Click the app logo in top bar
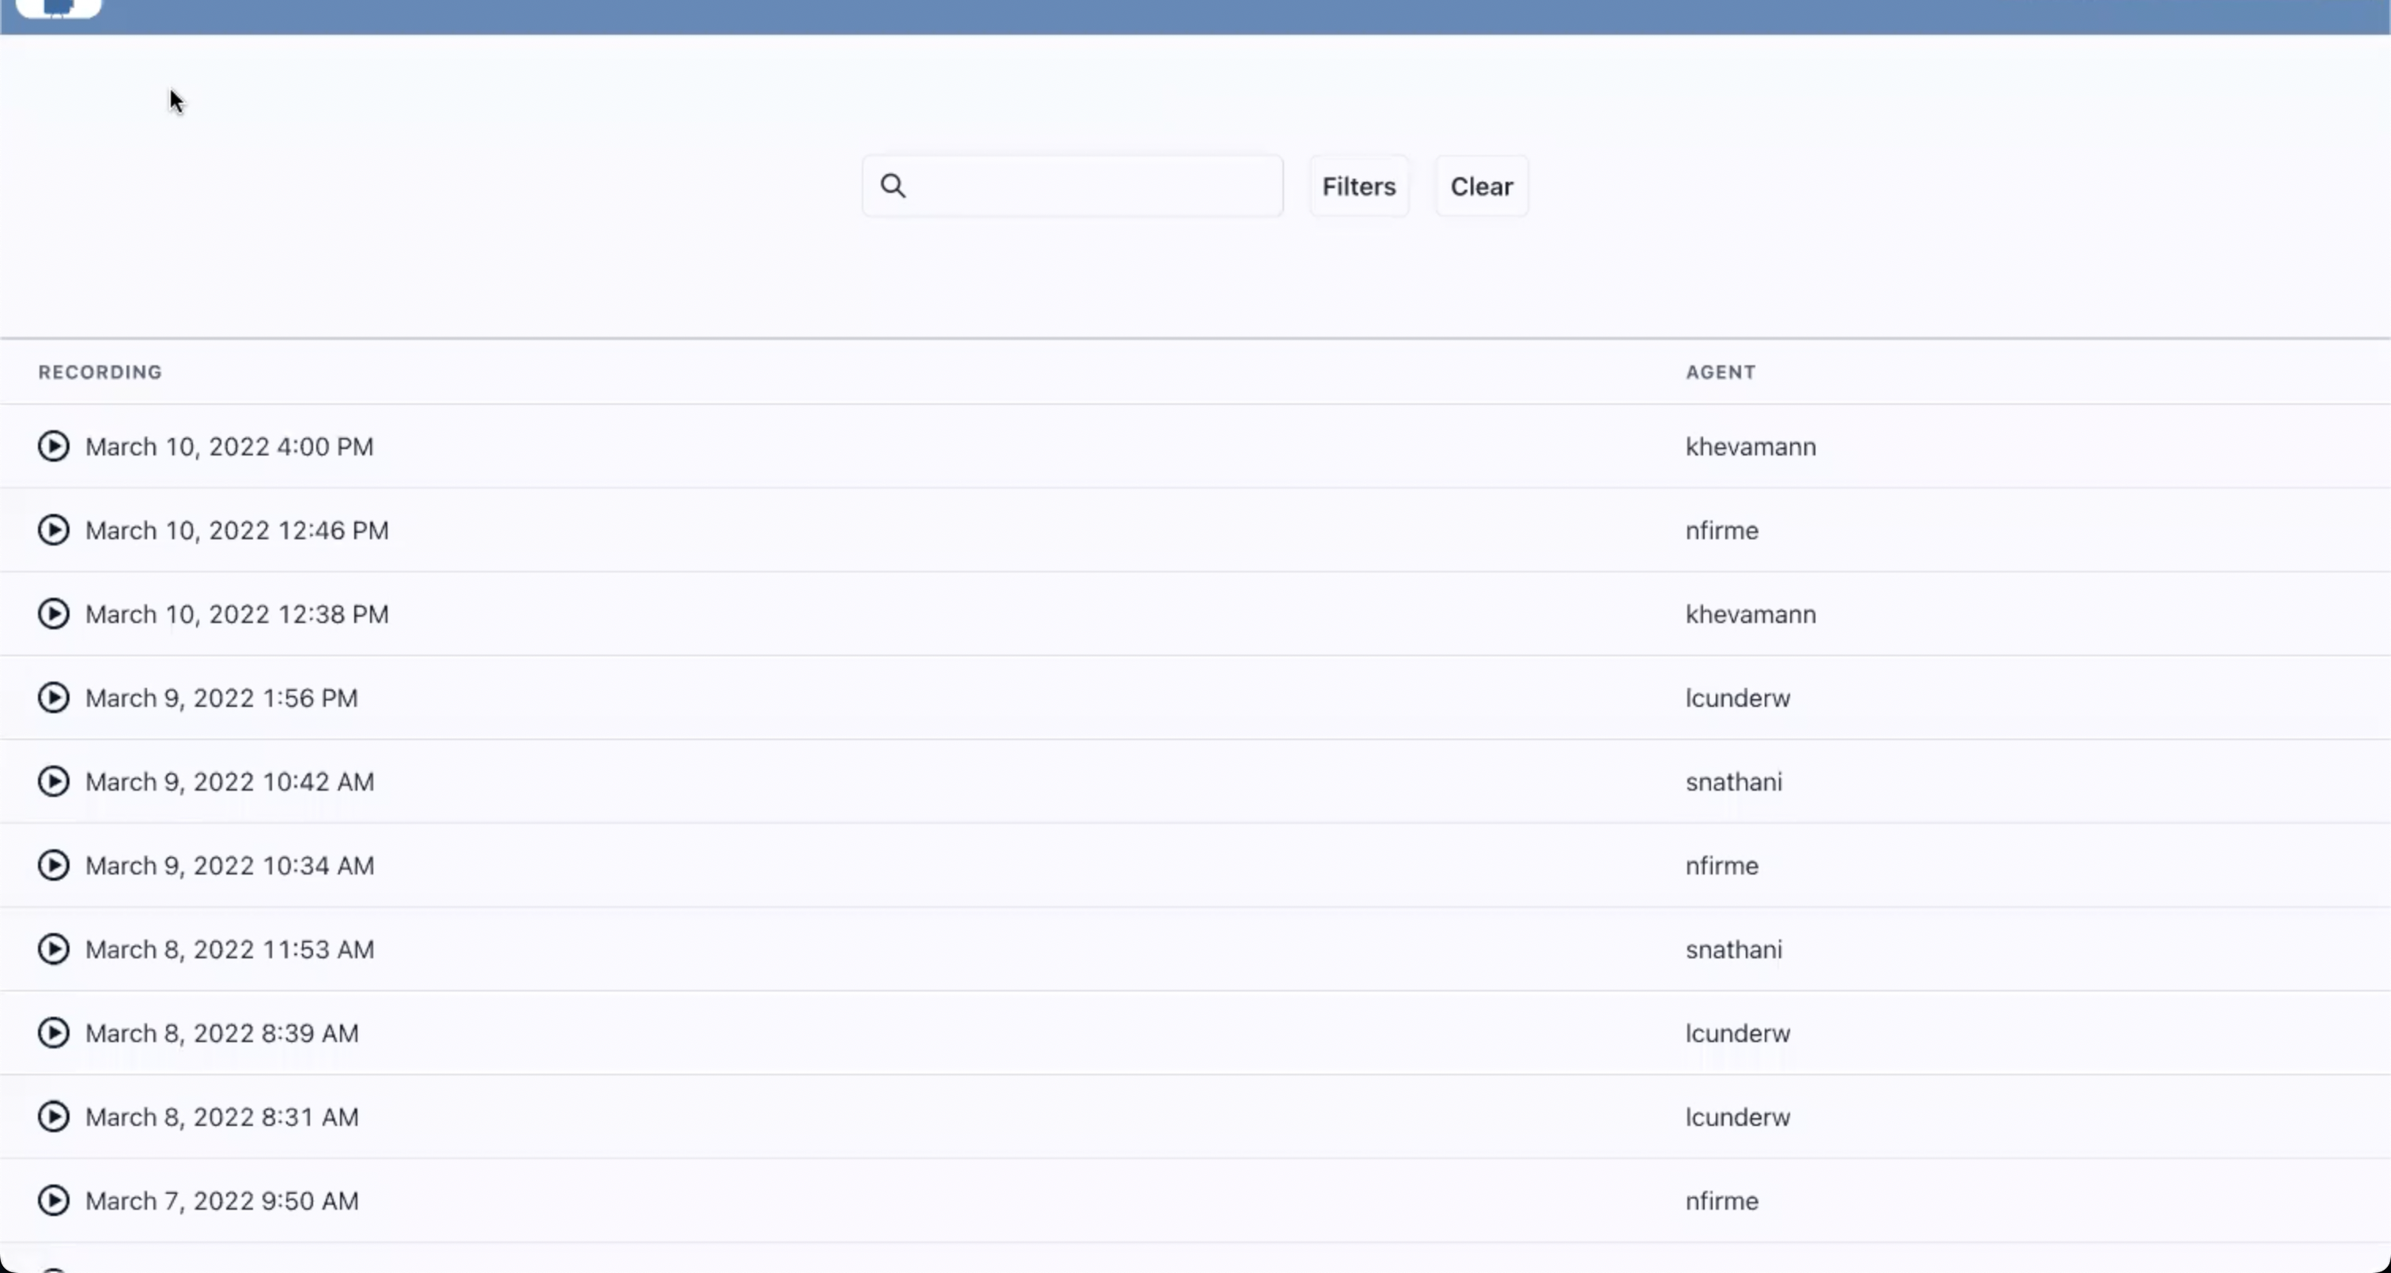 coord(59,7)
